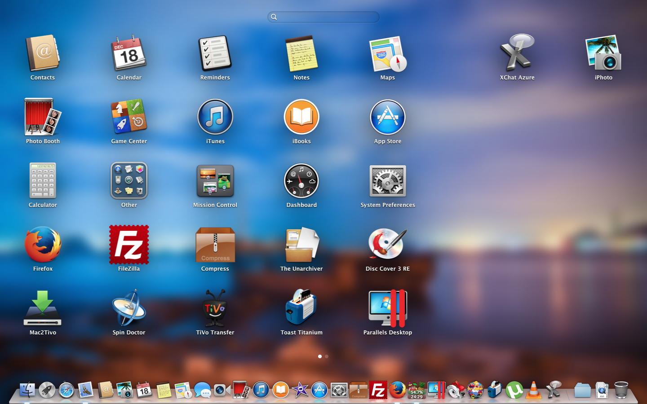Viewport: 647px width, 404px height.
Task: Launch Safari from the Dock
Action: (x=66, y=390)
